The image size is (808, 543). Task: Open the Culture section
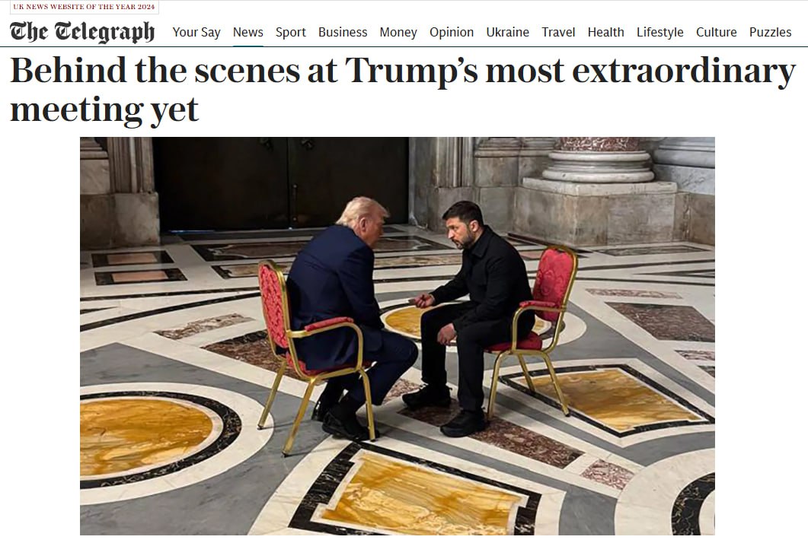coord(717,32)
